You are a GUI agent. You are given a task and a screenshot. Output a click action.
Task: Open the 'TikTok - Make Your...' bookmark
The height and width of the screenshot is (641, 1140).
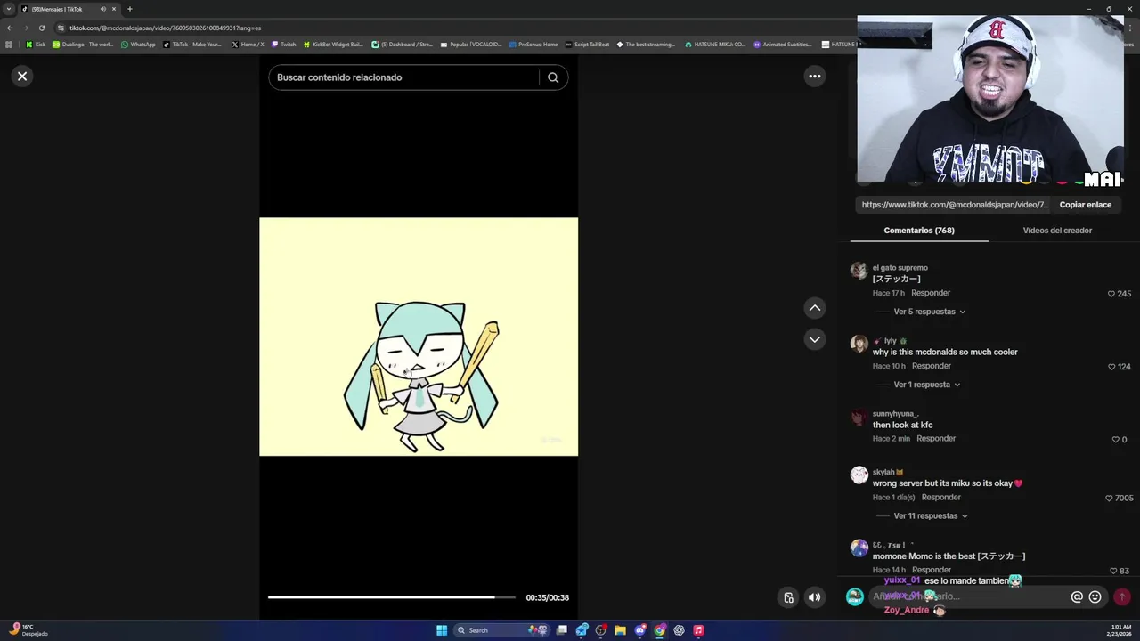[x=192, y=45]
